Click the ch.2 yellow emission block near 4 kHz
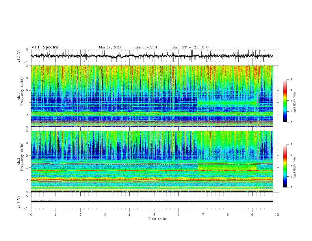The width and height of the screenshot is (312, 241). pos(227,167)
